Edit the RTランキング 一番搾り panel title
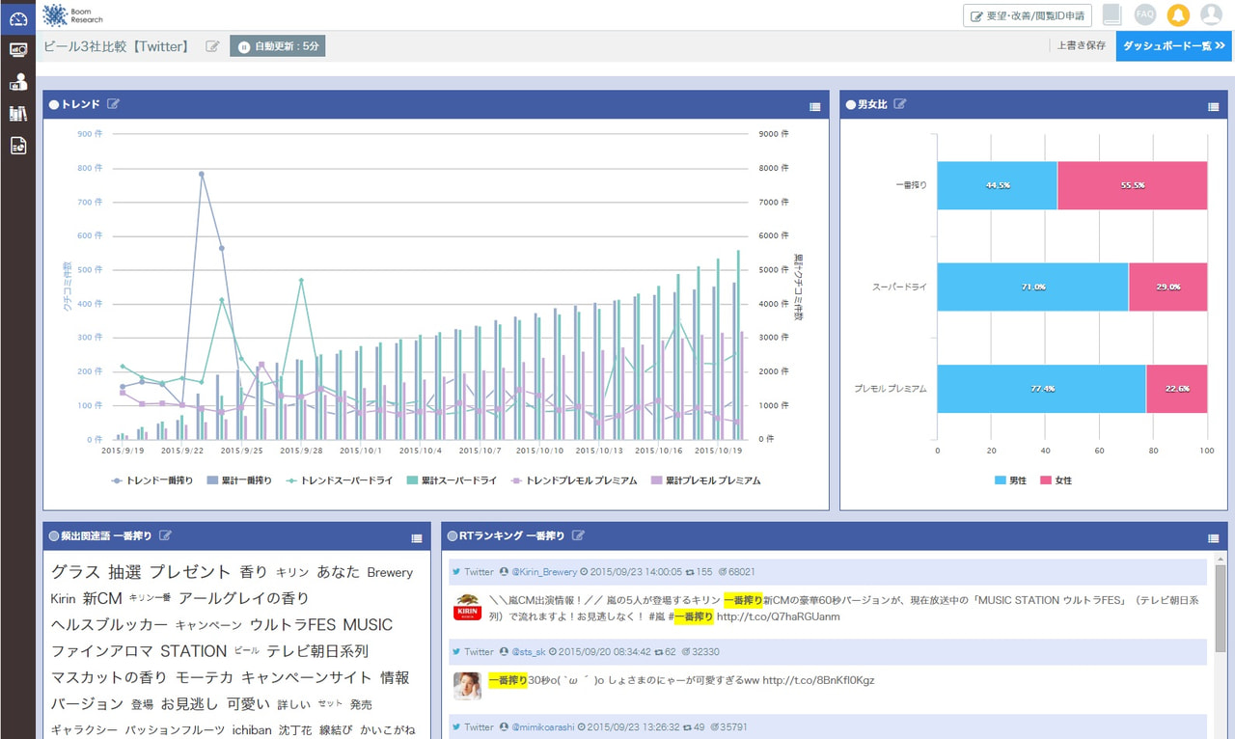 pyautogui.click(x=578, y=535)
